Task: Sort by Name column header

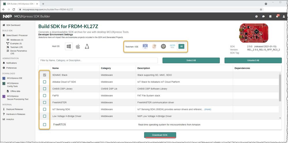Action: [x=55, y=68]
